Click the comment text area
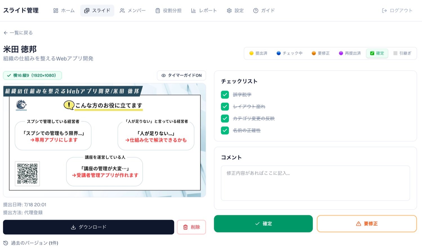The height and width of the screenshot is (252, 422). coord(315,183)
